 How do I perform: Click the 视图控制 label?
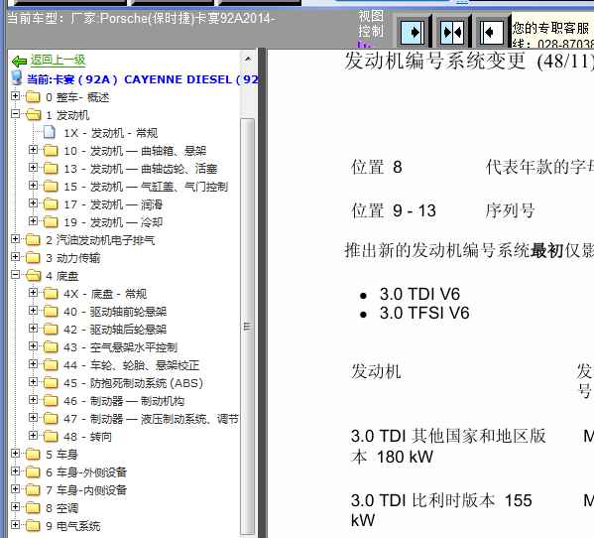tap(371, 24)
